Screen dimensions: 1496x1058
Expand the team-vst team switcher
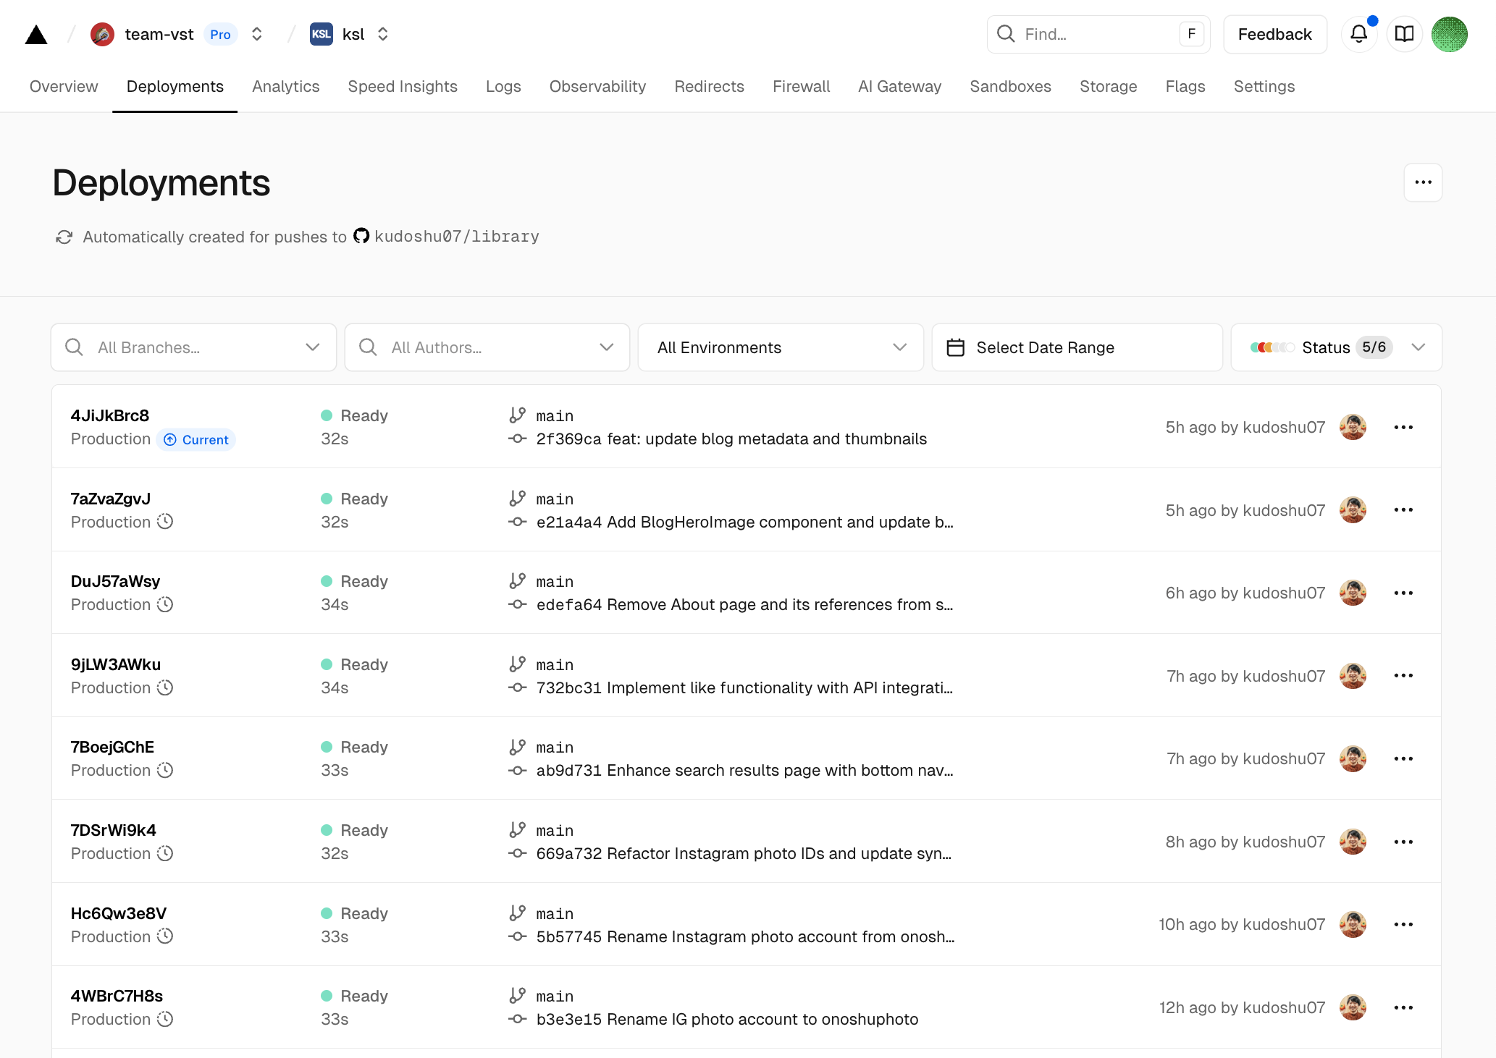click(x=256, y=34)
